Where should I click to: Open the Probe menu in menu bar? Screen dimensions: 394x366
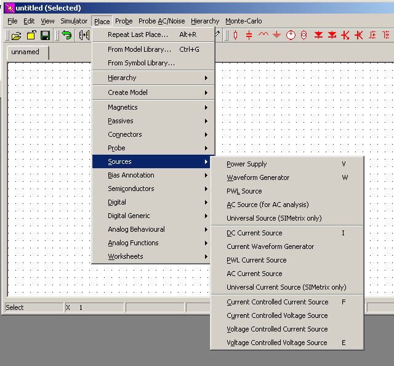[x=124, y=21]
